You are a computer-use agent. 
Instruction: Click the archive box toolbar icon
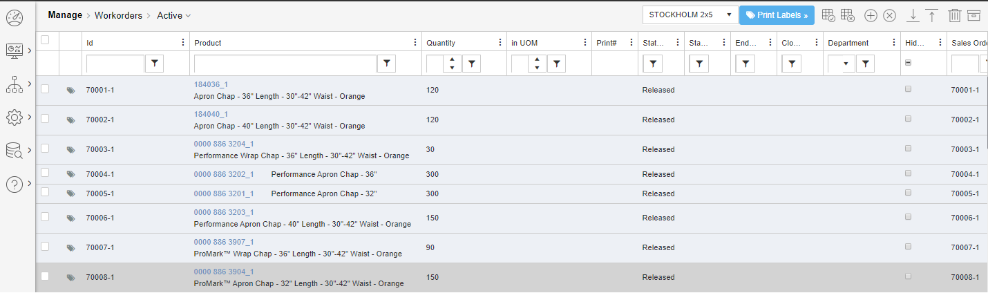973,15
